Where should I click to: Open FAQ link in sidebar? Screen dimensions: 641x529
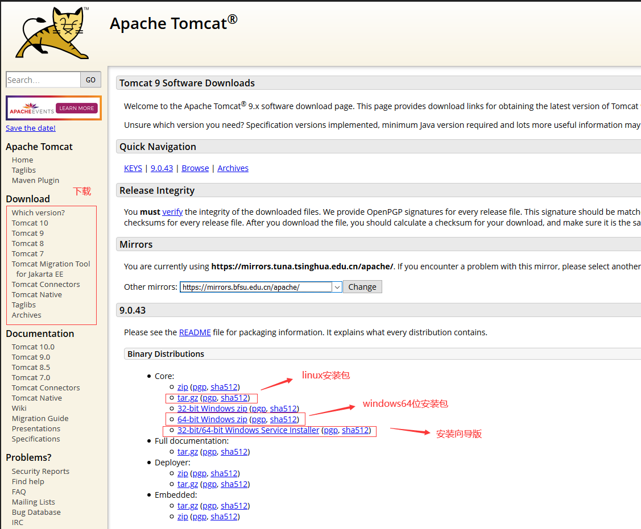[x=19, y=491]
